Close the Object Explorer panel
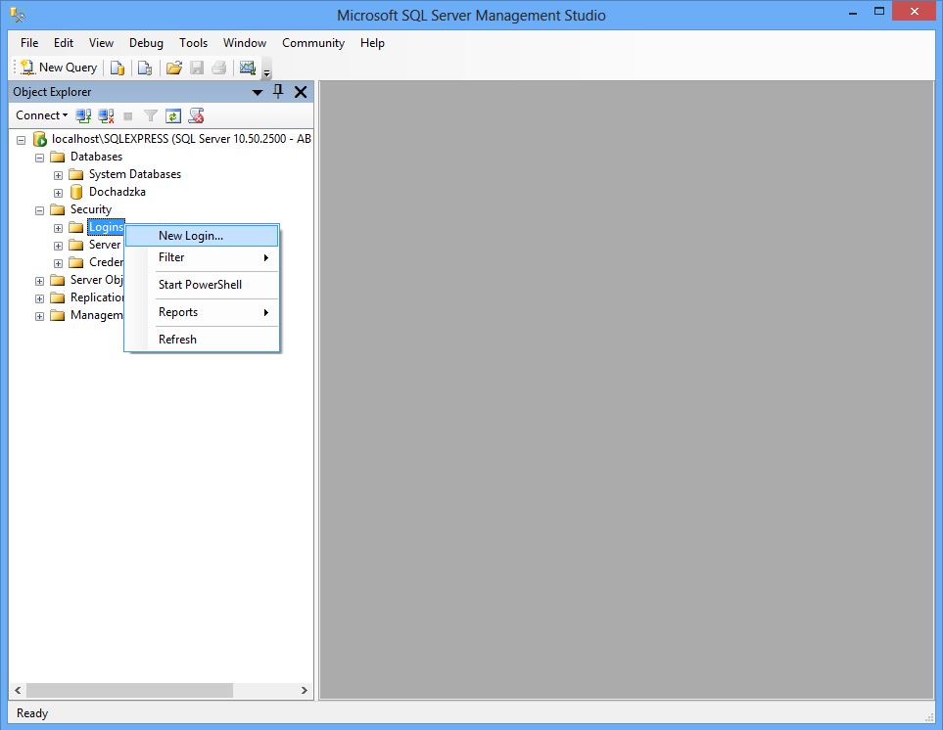 tap(301, 92)
